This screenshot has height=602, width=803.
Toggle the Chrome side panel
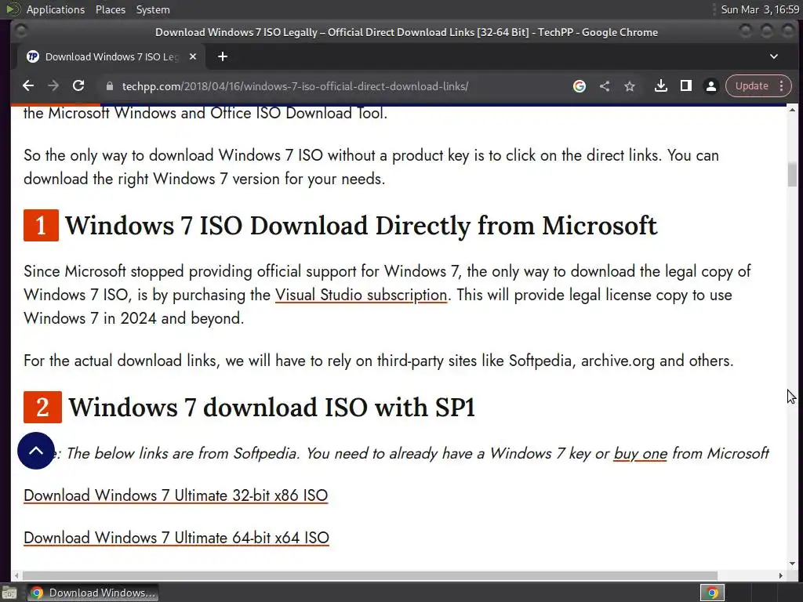click(685, 86)
